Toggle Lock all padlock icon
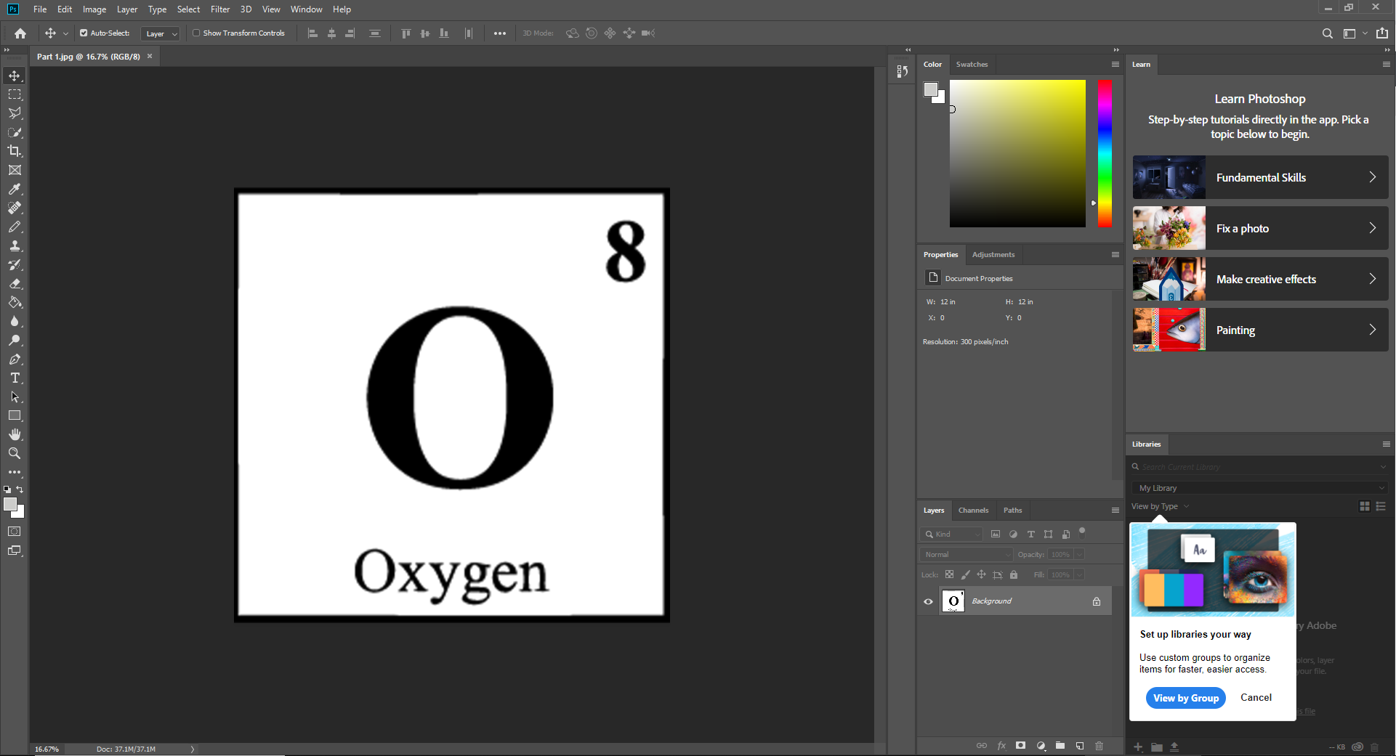Image resolution: width=1396 pixels, height=756 pixels. [1014, 574]
